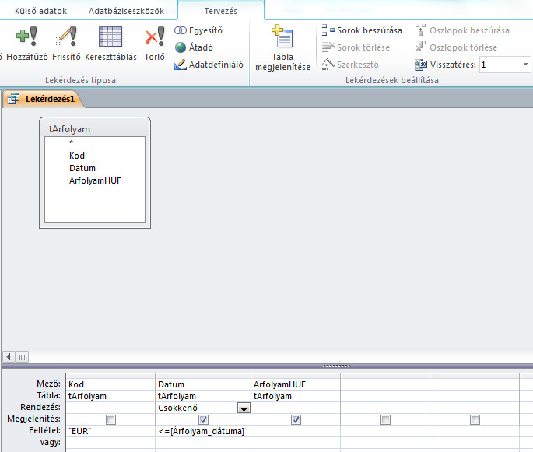Open the Rendezés Csökkenő sort dropdown
The width and height of the screenshot is (533, 452).
244,408
